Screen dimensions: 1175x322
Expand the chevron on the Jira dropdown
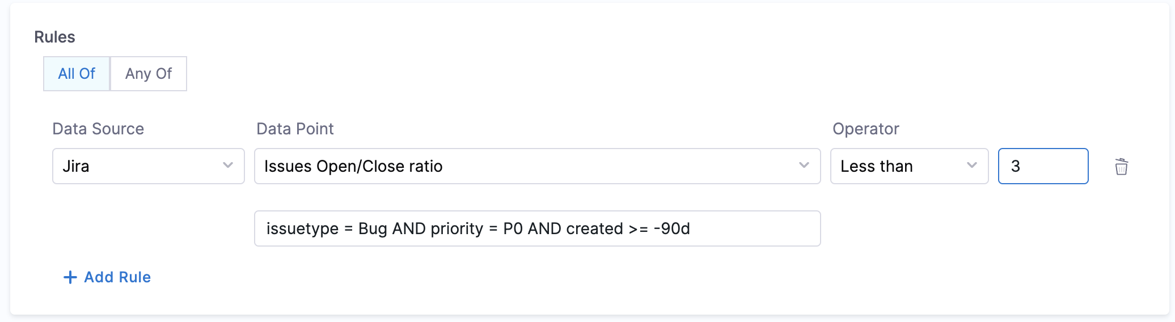[x=228, y=166]
